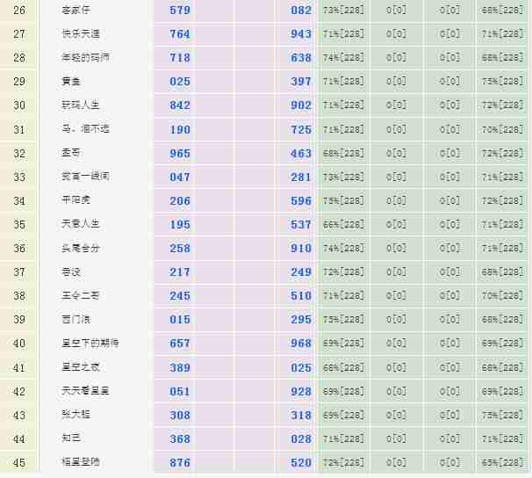
Task: Click number 249 in row 37
Action: (x=301, y=272)
